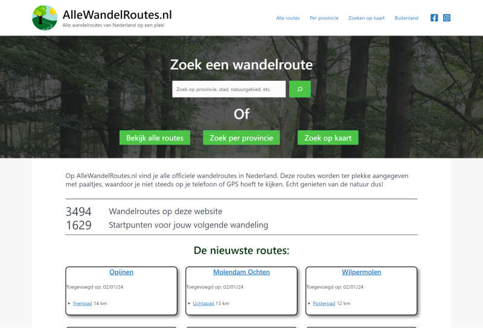Click the Bekijk alle routes button
The height and width of the screenshot is (328, 483).
coord(155,137)
